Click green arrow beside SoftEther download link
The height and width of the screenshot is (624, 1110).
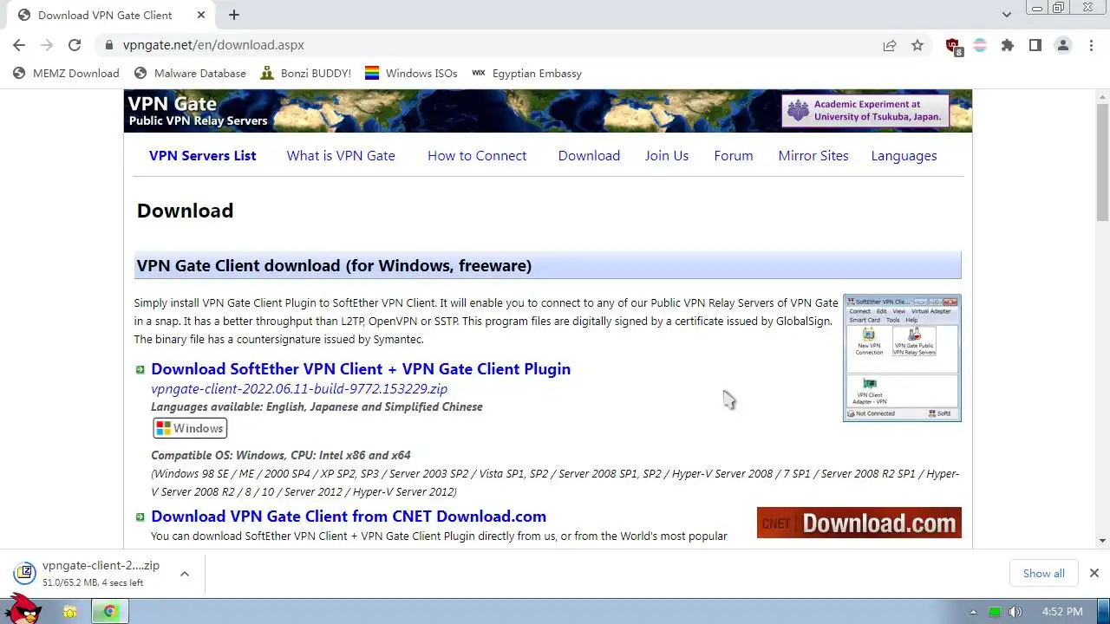140,370
